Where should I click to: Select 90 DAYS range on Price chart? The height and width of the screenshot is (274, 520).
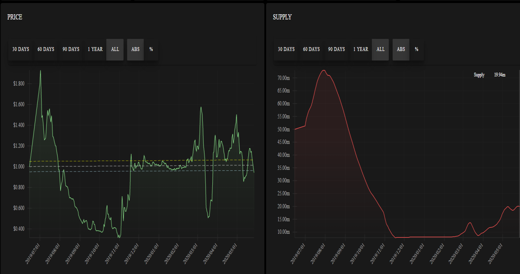coord(71,49)
